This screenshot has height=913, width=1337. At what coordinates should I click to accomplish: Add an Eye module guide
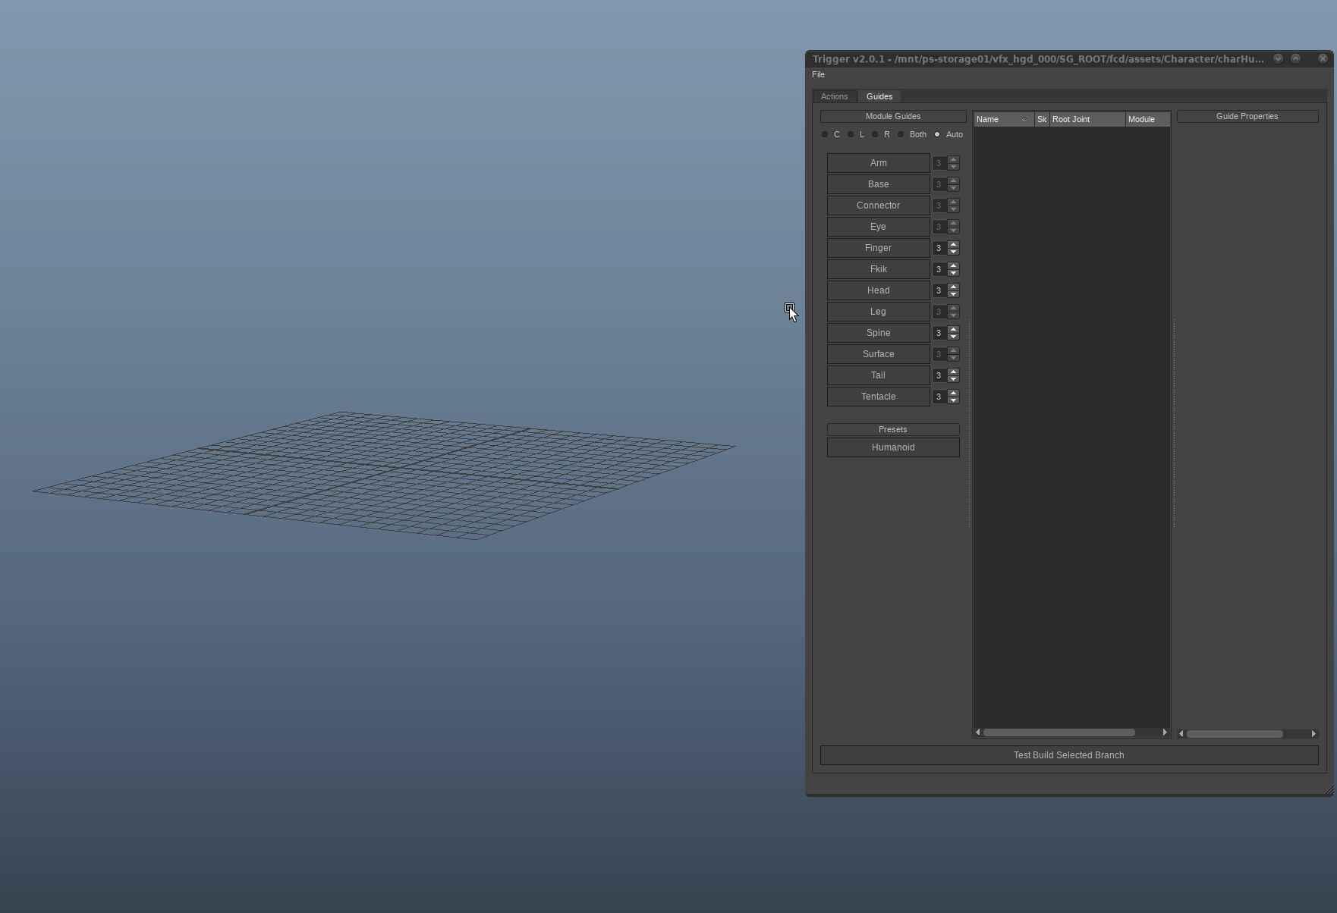(x=878, y=227)
